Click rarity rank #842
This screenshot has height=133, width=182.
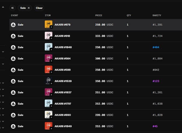click(x=156, y=70)
